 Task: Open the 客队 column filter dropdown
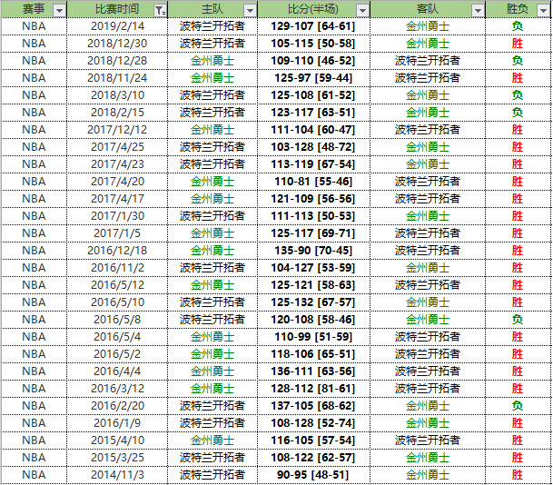478,11
